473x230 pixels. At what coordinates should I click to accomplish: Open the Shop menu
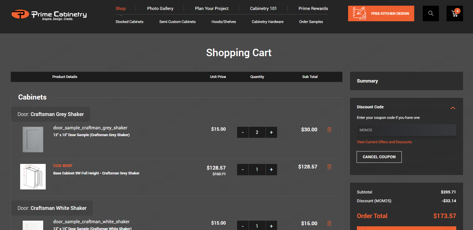121,9
